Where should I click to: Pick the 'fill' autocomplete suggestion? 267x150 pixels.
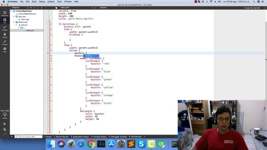(x=91, y=56)
